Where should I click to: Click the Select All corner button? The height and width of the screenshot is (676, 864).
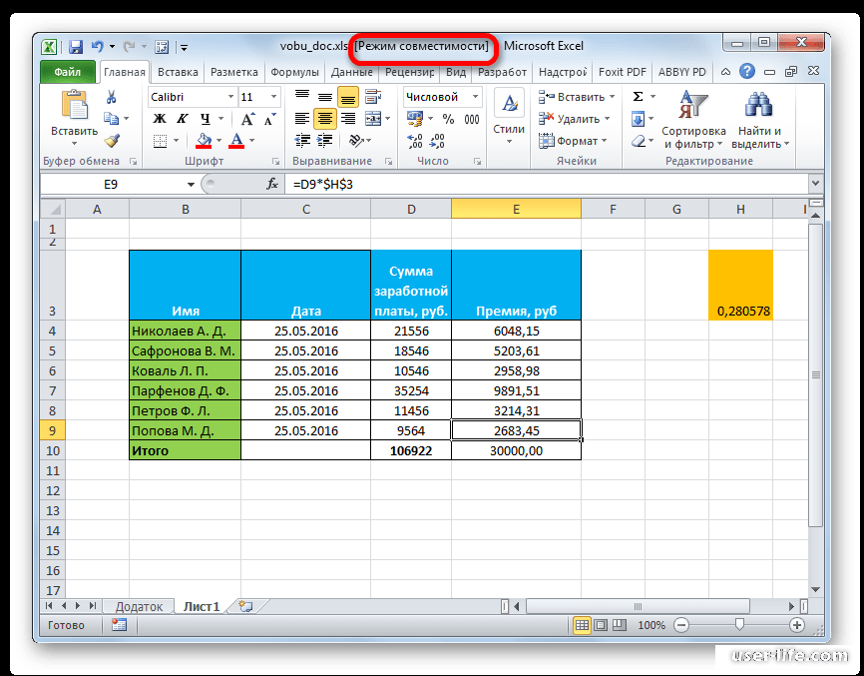click(x=53, y=209)
